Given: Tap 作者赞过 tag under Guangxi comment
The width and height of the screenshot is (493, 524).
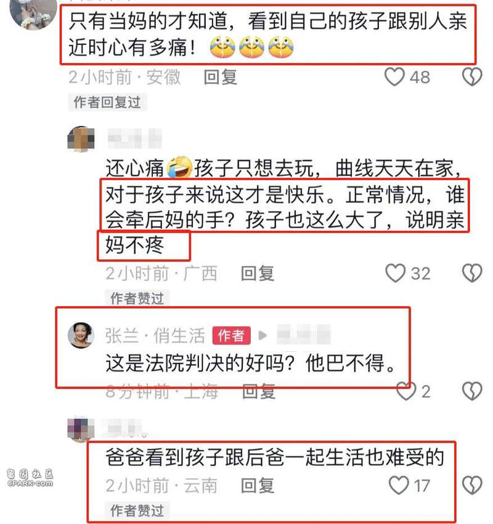Looking at the screenshot, I should coord(137,297).
